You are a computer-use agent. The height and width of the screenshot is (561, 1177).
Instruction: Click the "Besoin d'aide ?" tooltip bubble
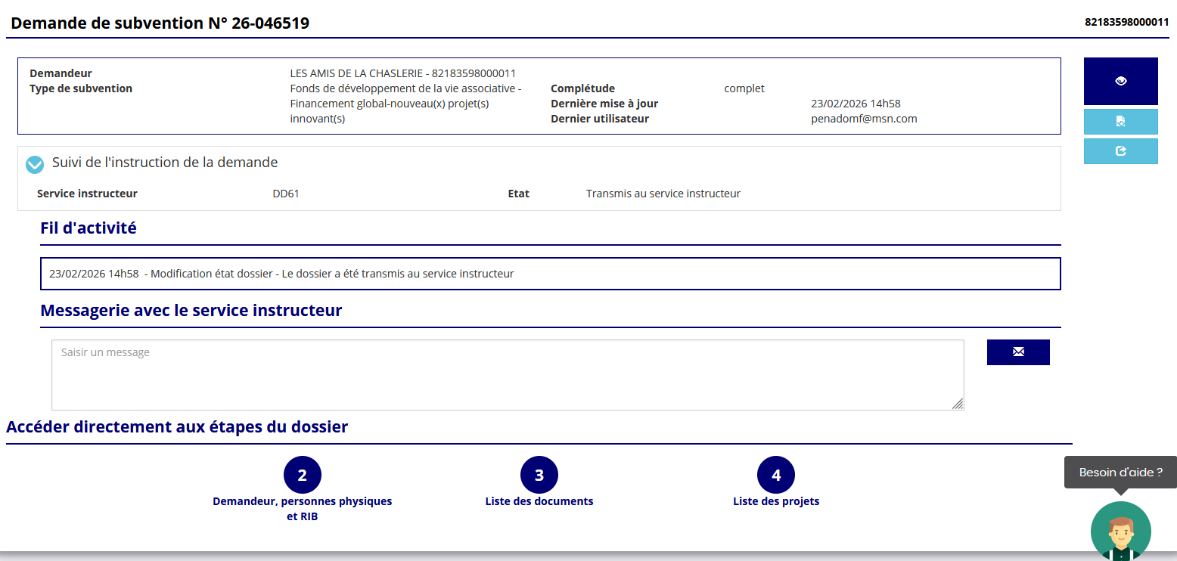tap(1120, 473)
